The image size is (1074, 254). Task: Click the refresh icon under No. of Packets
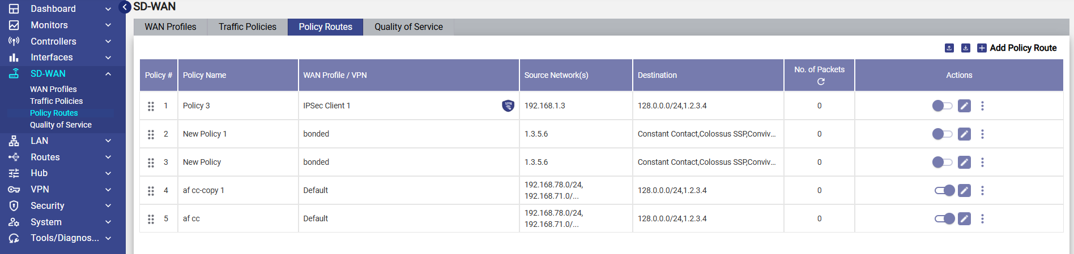click(x=820, y=82)
